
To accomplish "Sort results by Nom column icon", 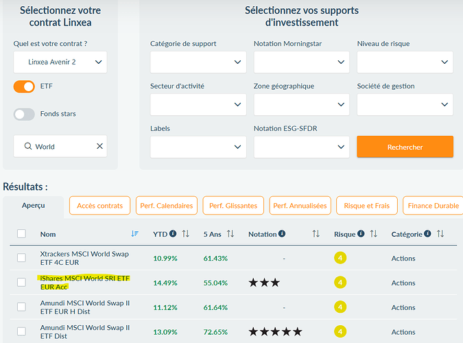I will coord(134,234).
